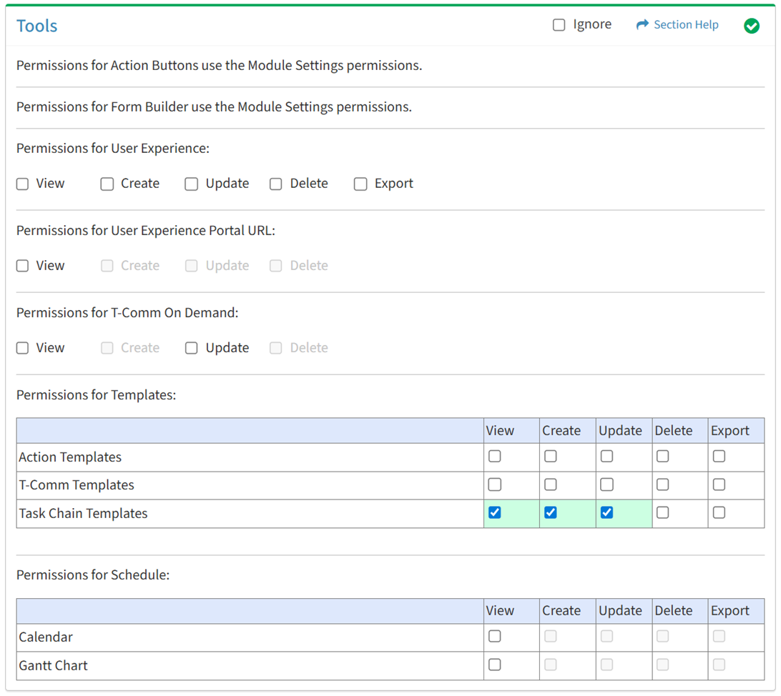Check Export for Action Templates
The image size is (781, 696).
pyautogui.click(x=719, y=456)
